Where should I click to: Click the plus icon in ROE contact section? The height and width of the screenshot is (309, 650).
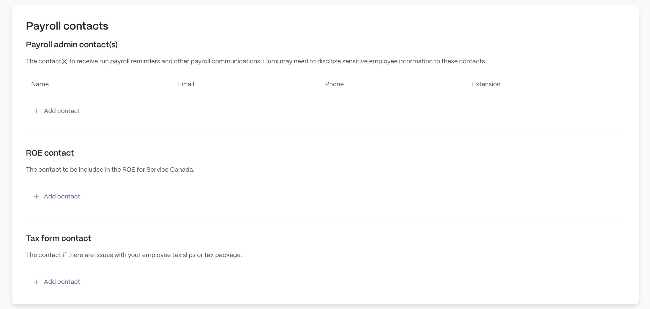pyautogui.click(x=37, y=197)
